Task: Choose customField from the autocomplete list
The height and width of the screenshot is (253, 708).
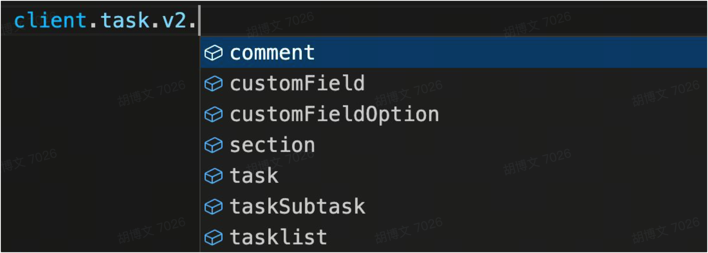Action: pyautogui.click(x=297, y=83)
